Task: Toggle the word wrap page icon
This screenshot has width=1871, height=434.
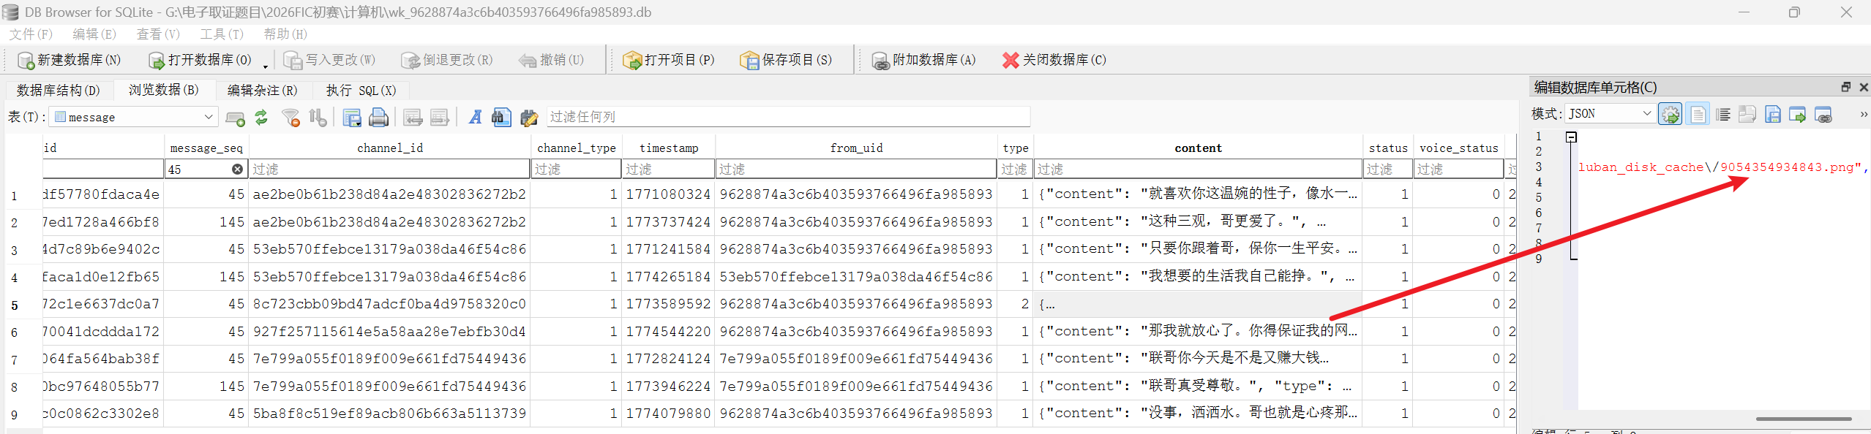Action: point(1698,114)
